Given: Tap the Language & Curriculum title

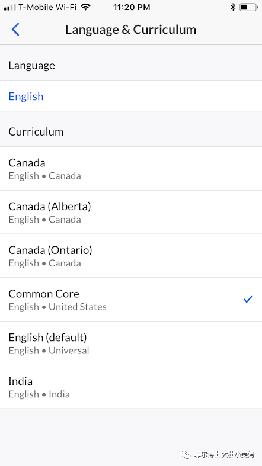Looking at the screenshot, I should pos(131,30).
